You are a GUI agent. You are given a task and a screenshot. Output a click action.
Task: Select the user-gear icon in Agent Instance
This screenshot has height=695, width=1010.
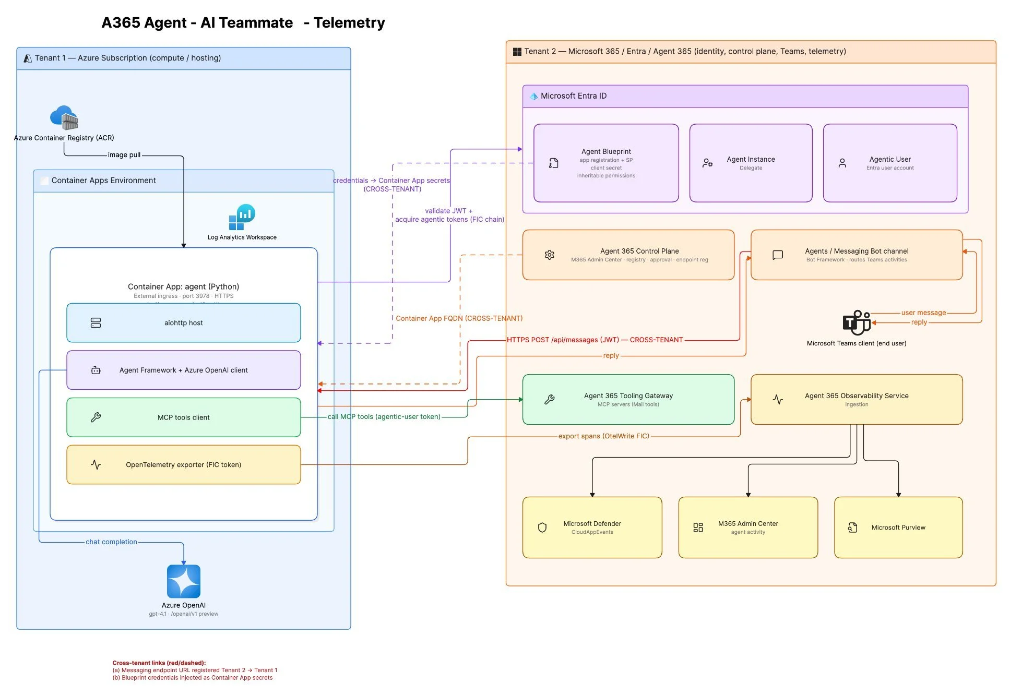tap(707, 163)
